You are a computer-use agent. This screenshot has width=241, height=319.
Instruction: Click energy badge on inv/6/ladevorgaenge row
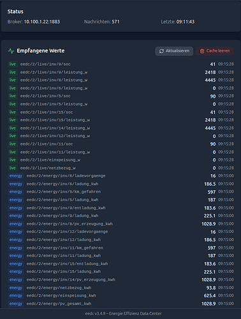point(16,176)
